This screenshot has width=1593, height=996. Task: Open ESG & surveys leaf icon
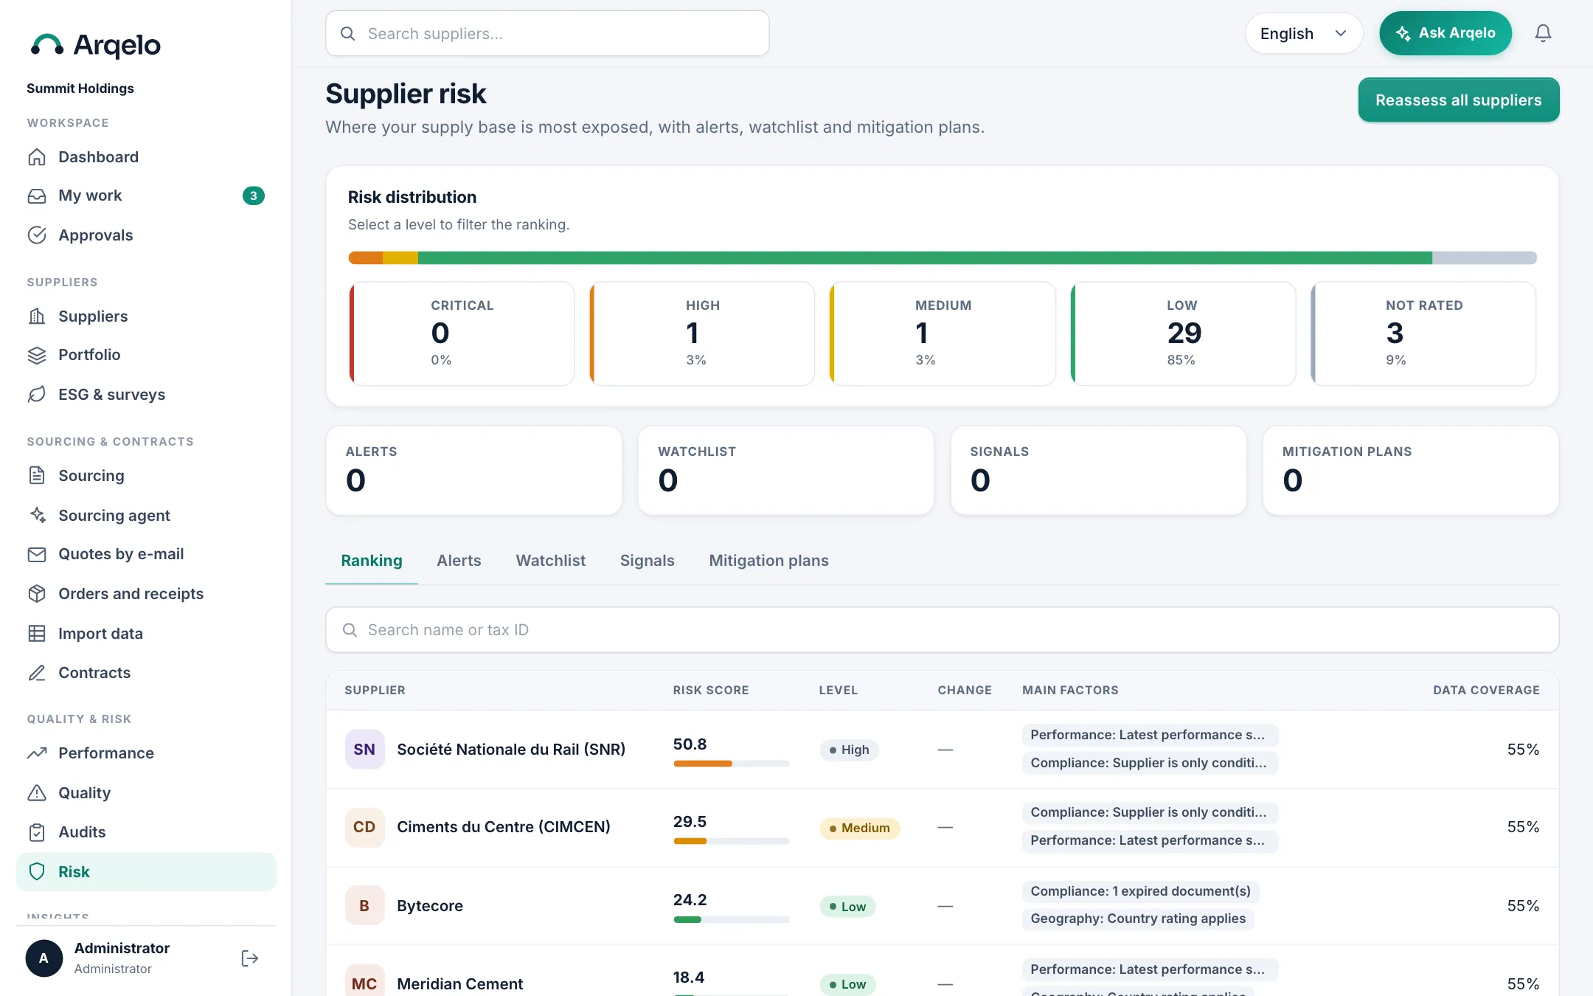click(37, 395)
